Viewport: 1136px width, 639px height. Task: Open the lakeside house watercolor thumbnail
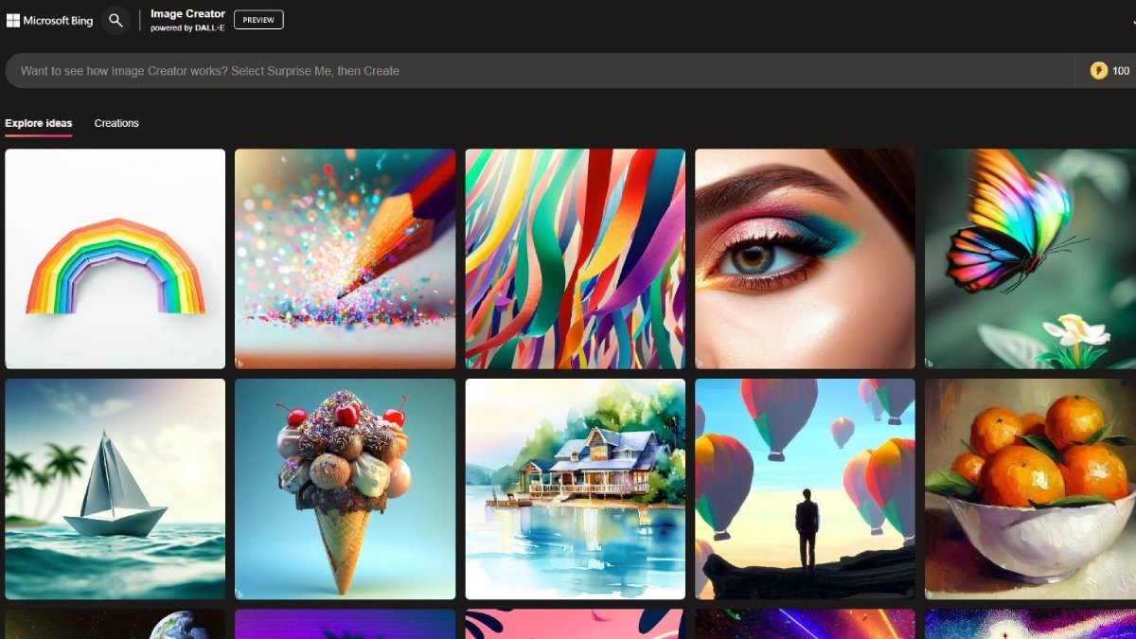pyautogui.click(x=575, y=489)
